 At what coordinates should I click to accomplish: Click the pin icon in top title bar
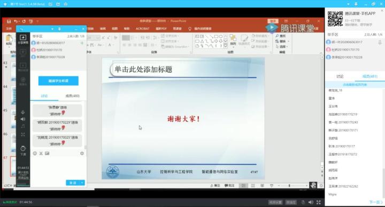356,4
